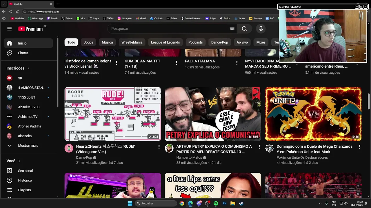Open 4 AMIGOS STAN... subscription
This screenshot has height=208, width=371.
pos(28,88)
